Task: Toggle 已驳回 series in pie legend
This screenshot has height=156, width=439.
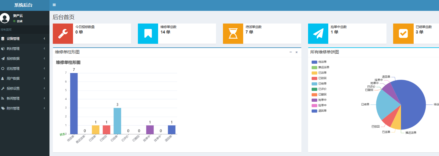Action: pyautogui.click(x=319, y=78)
